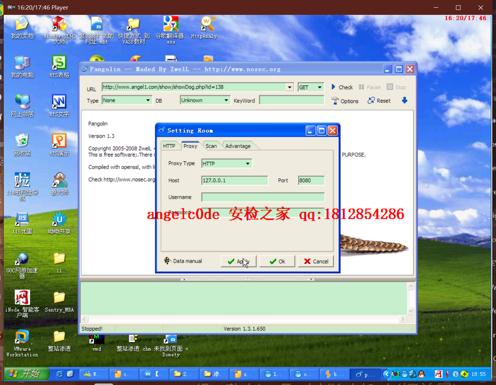Screen dimensions: 496x385
Task: Open 呦呦共享 desktop shortcut
Action: coord(59,223)
